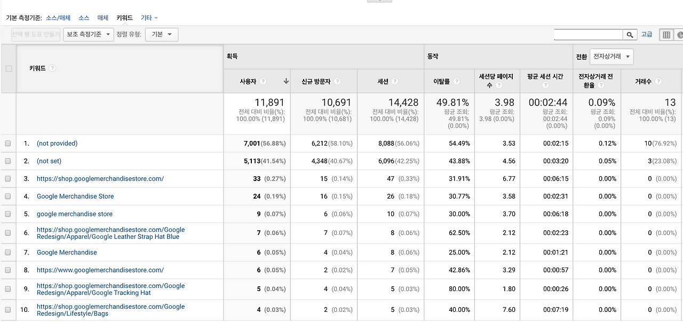Open Google Merchandise keyword in row 7

pyautogui.click(x=67, y=252)
